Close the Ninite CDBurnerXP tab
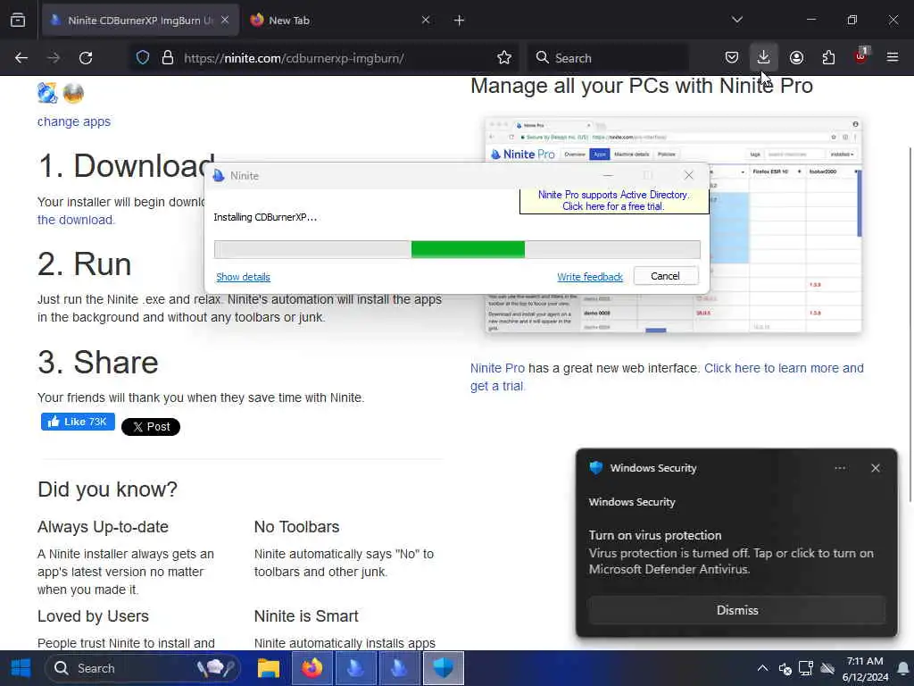Viewport: 914px width, 686px height. click(x=225, y=21)
